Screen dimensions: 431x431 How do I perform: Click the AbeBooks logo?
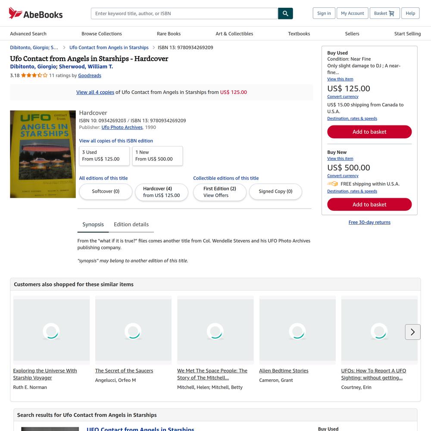coord(36,13)
